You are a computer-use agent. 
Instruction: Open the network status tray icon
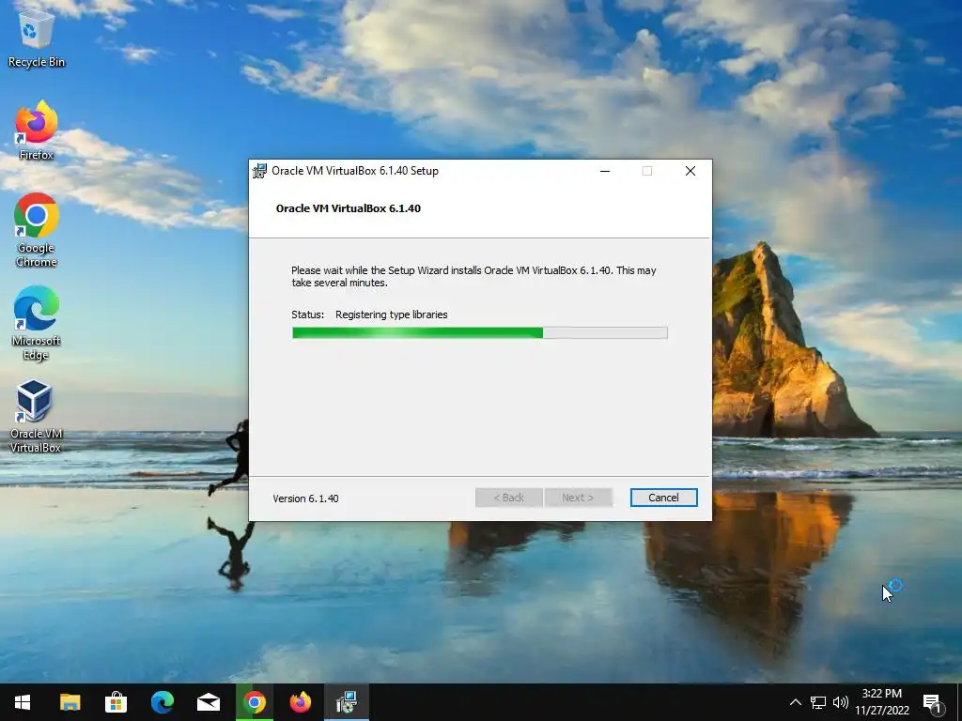tap(818, 702)
